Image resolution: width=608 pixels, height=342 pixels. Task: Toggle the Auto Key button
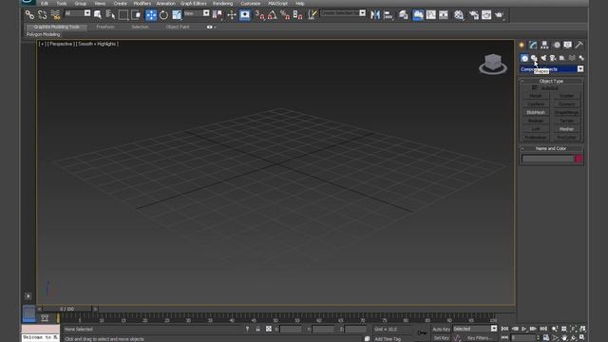(x=441, y=330)
